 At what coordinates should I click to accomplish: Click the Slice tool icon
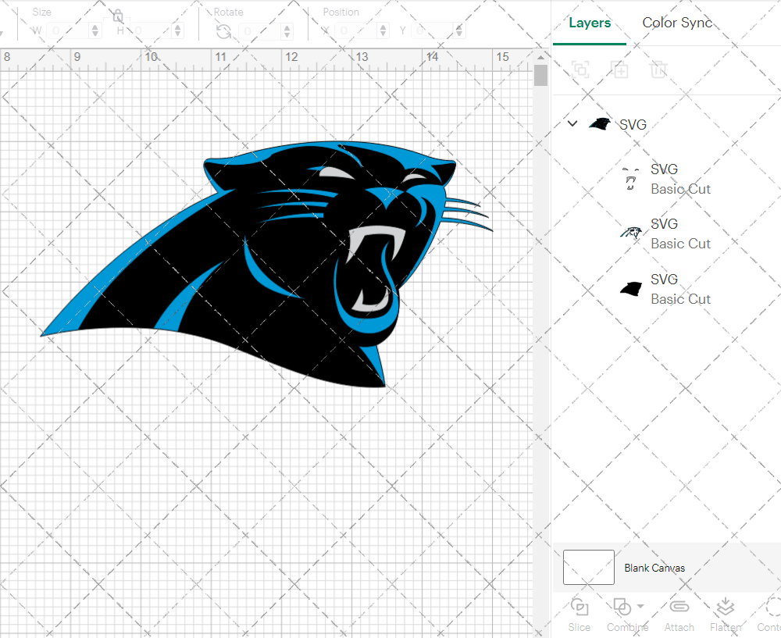click(580, 608)
